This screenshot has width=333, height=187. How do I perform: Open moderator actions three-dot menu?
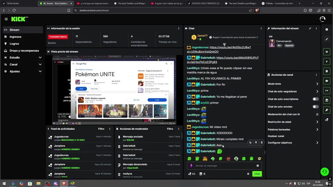tap(178, 129)
